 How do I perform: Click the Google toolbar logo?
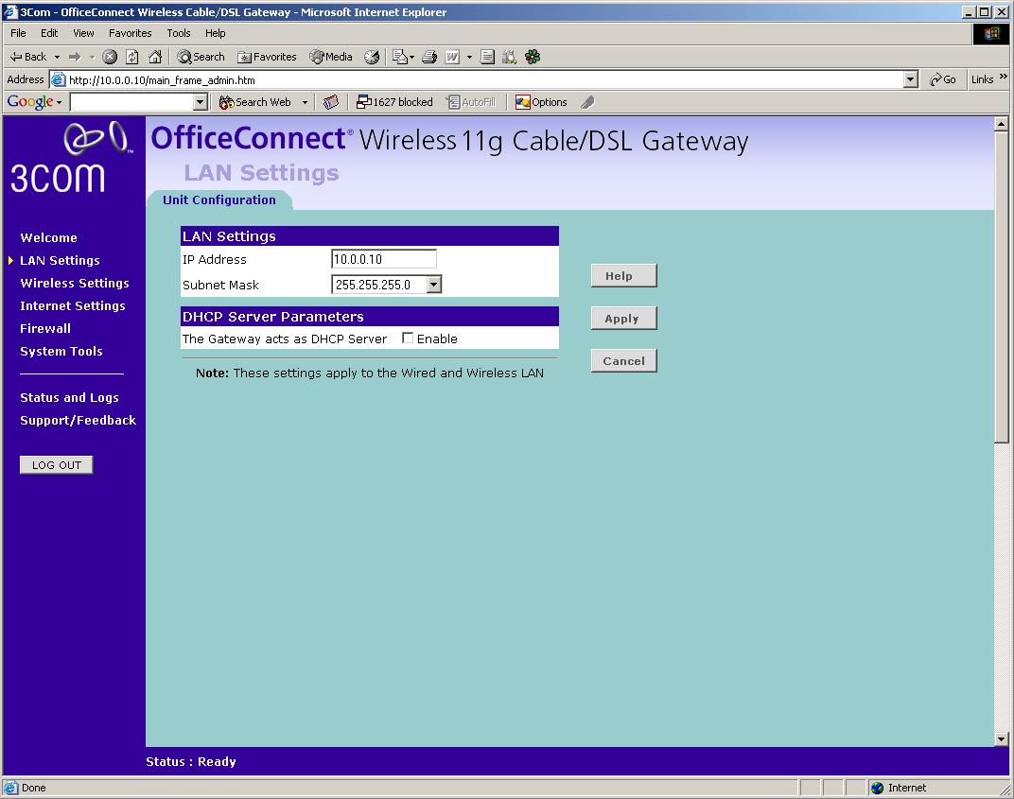[x=30, y=101]
